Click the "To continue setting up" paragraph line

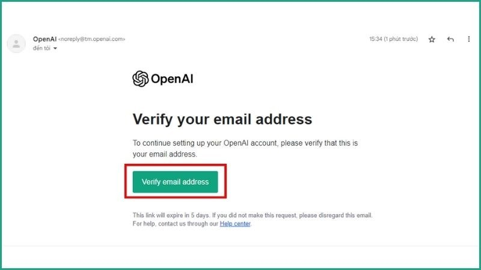coord(245,143)
